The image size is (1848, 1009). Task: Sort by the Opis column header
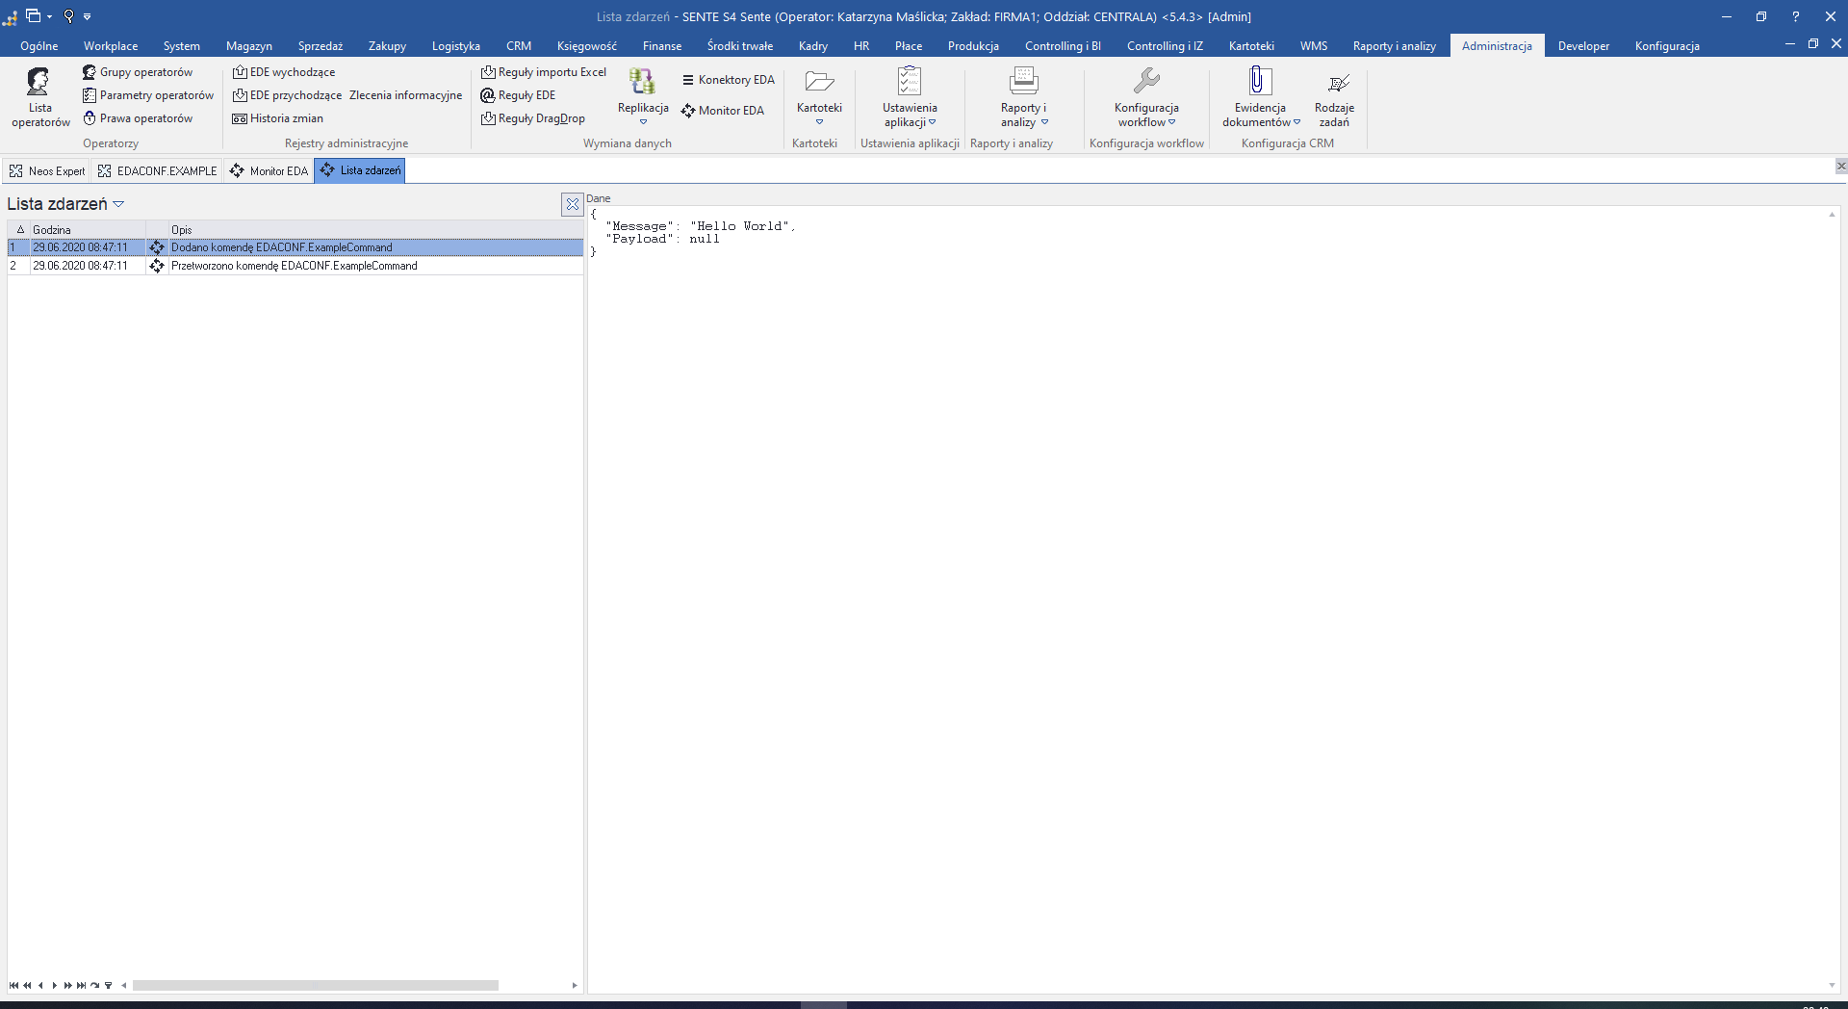375,230
